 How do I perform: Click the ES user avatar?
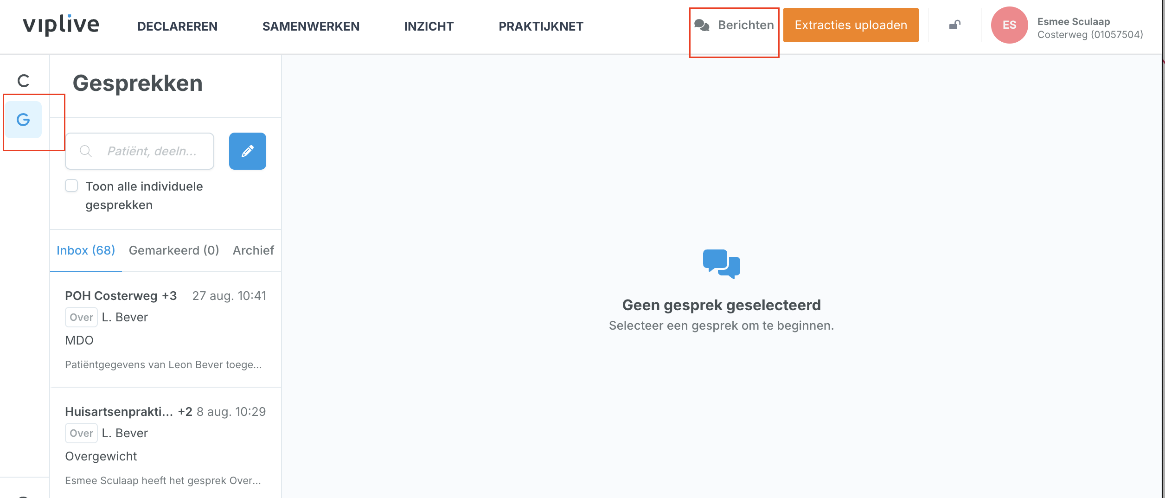tap(1009, 25)
